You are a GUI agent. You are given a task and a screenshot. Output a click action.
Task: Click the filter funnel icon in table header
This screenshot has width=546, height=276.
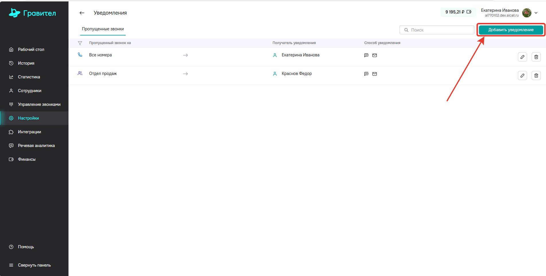[80, 43]
